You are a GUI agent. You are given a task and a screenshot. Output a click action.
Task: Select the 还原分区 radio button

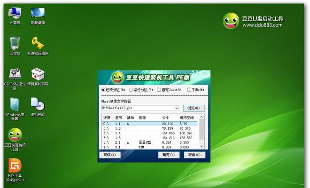103,90
